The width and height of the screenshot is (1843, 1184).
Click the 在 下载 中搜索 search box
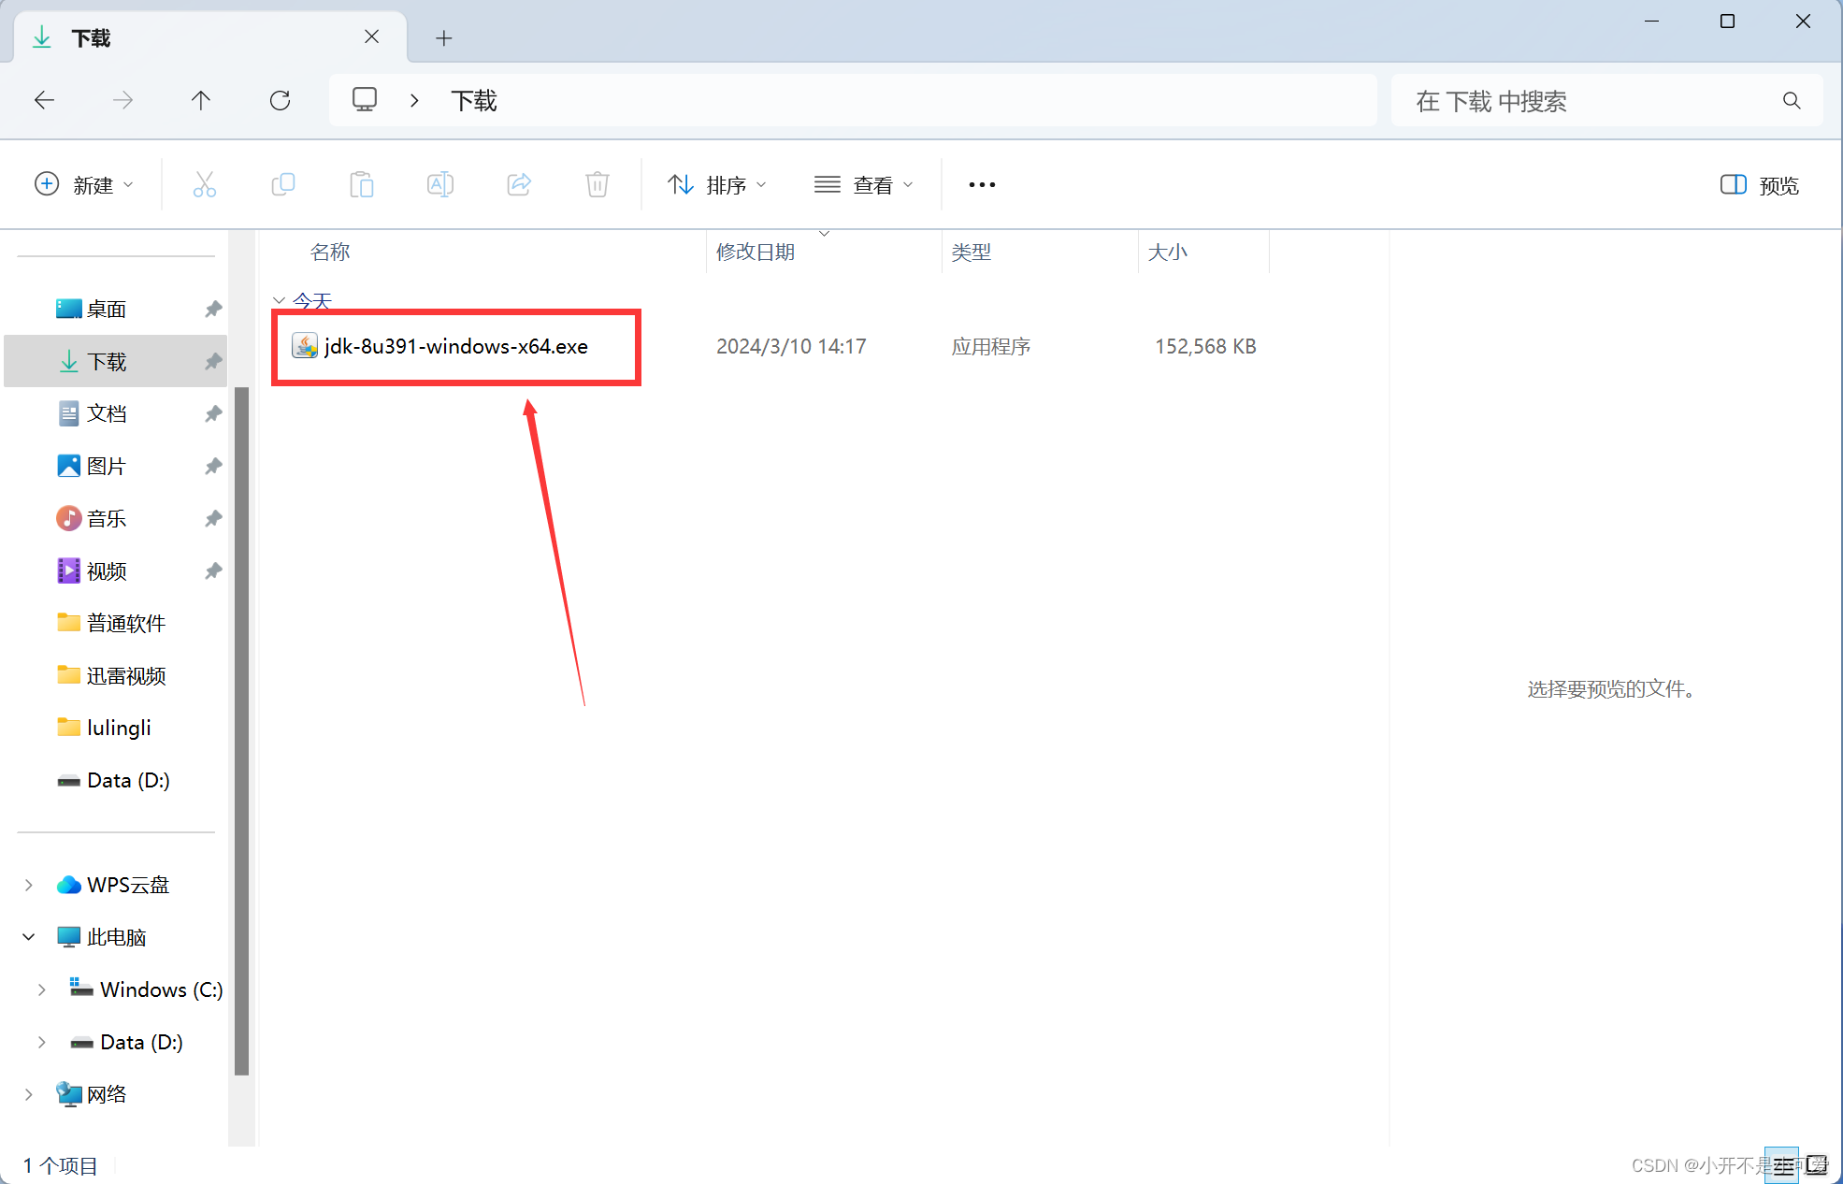(x=1590, y=101)
